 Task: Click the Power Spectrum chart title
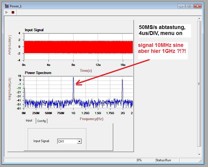pos(38,73)
